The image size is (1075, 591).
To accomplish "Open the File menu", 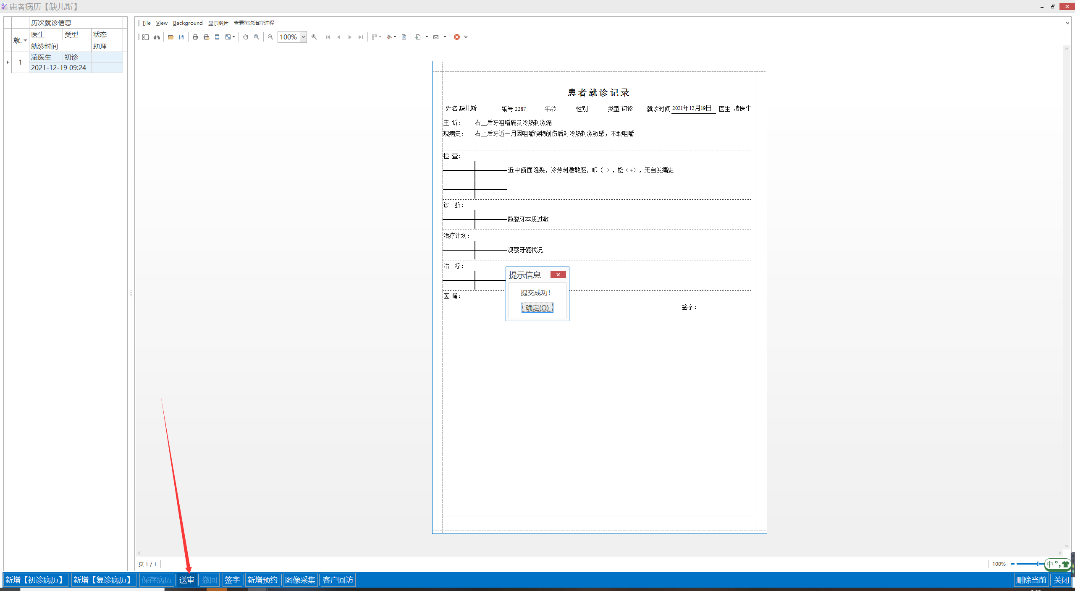I will pos(147,23).
